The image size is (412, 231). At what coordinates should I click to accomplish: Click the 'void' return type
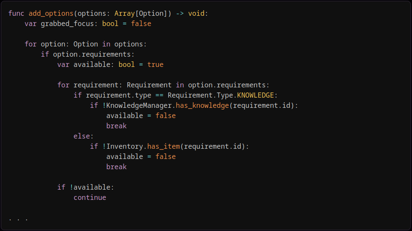(x=196, y=13)
